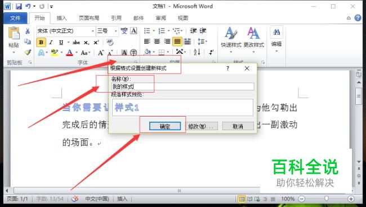This screenshot has height=207, width=366.
Task: Click the 修改(M)... button
Action: (202, 126)
